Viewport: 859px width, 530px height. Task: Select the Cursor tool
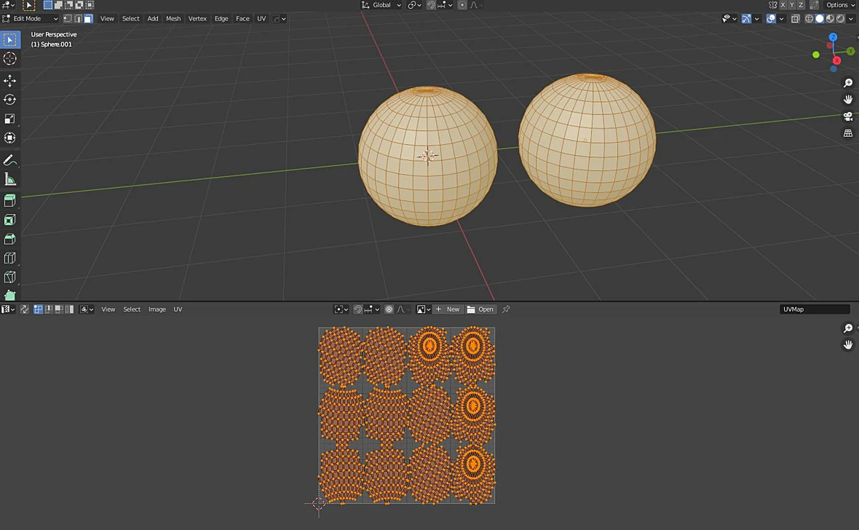(x=10, y=59)
